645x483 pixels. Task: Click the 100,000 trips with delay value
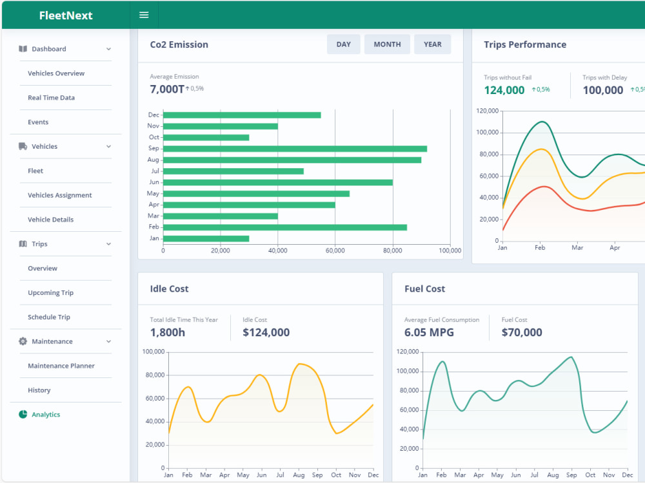pos(603,90)
